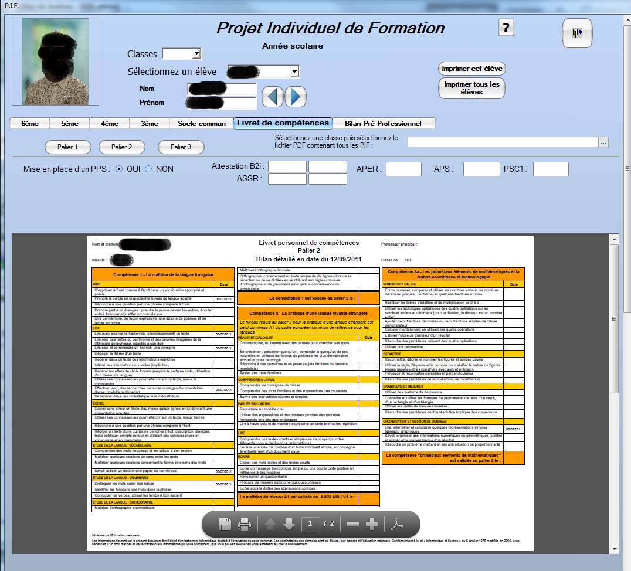Click the APER input field
Screen dimensions: 631x571
(x=403, y=169)
